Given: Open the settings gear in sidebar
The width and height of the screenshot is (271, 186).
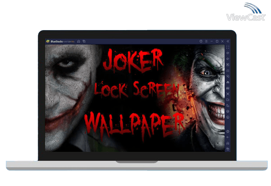Looking at the screenshot, I should (228, 132).
